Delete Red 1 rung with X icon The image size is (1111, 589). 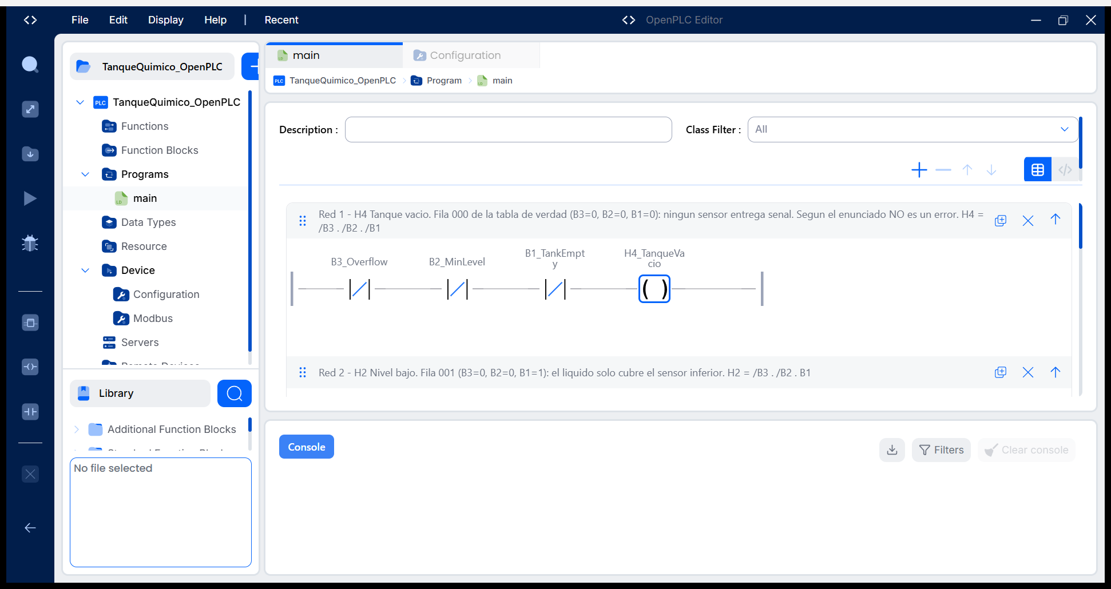coord(1028,221)
